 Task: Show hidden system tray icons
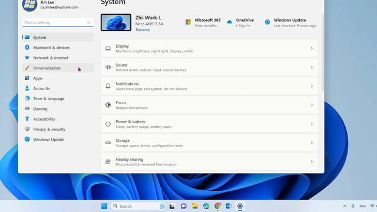click(345, 206)
